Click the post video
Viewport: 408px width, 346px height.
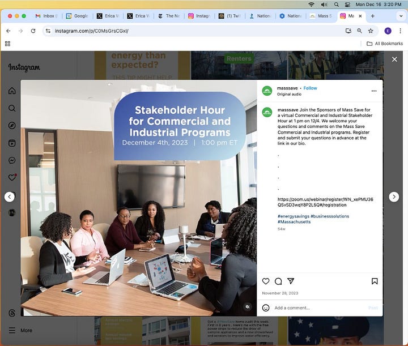pos(139,198)
